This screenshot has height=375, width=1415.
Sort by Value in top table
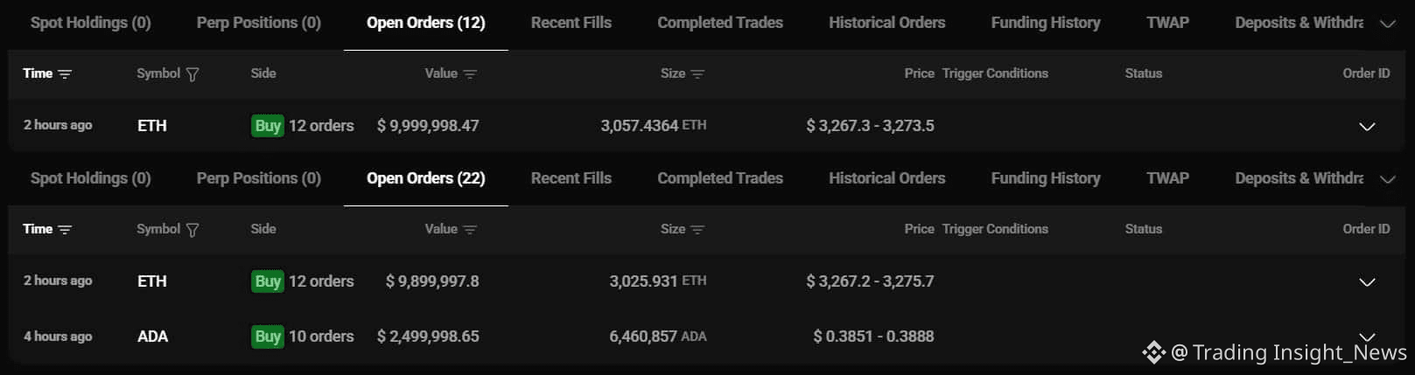point(470,74)
